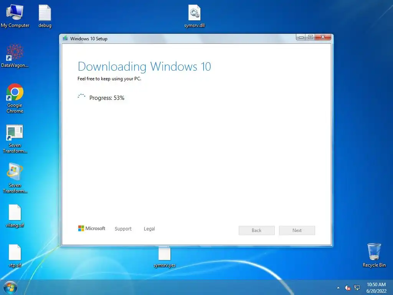Open the debug text file icon
The height and width of the screenshot is (295, 393).
[45, 16]
